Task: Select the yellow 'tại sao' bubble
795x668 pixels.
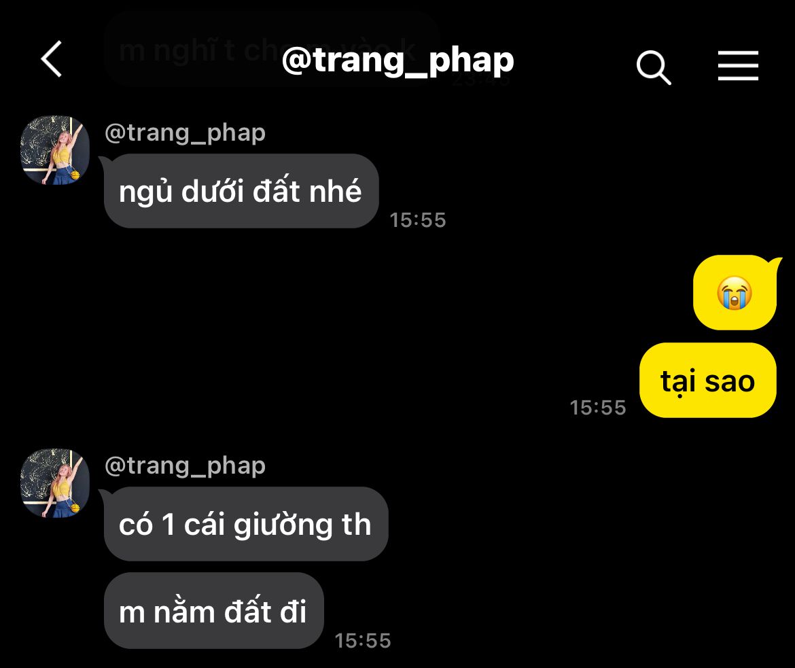Action: pyautogui.click(x=708, y=381)
